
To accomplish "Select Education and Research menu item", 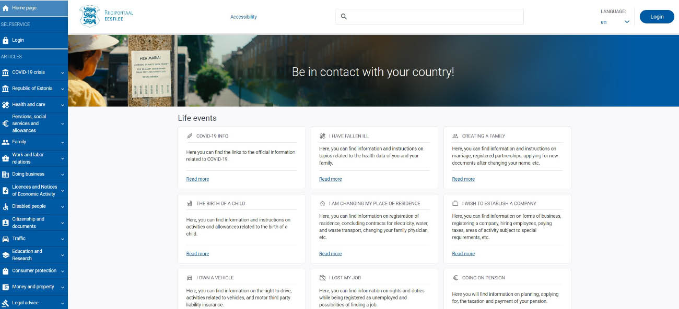I will [x=34, y=255].
